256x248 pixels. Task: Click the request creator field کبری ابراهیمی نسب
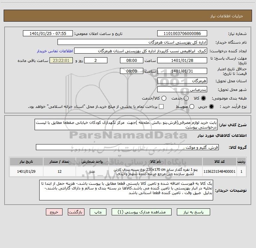[141, 51]
